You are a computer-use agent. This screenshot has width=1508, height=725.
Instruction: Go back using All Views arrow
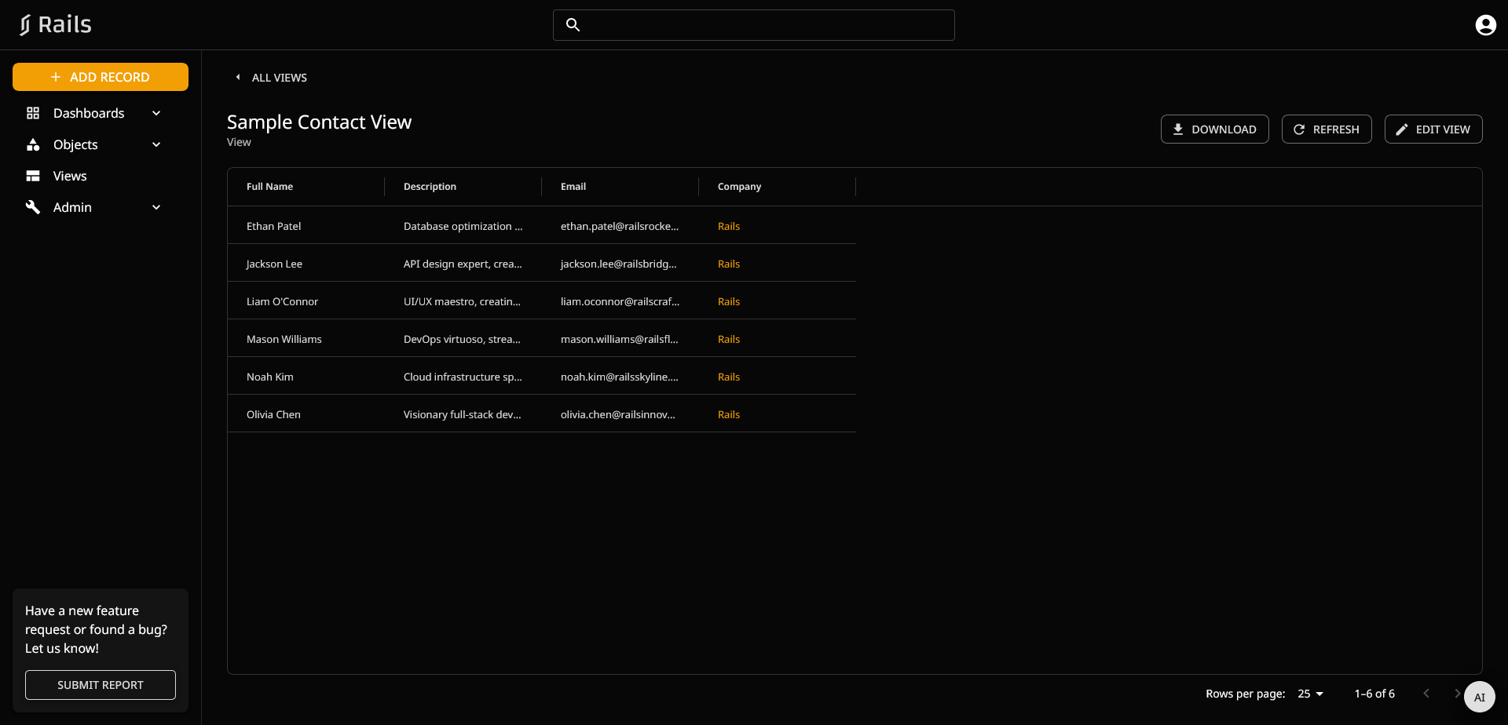(x=238, y=77)
